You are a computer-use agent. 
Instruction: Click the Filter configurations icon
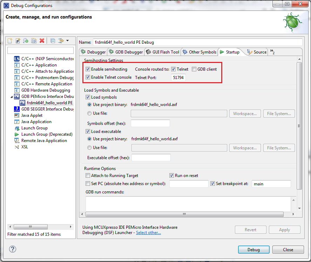61,41
